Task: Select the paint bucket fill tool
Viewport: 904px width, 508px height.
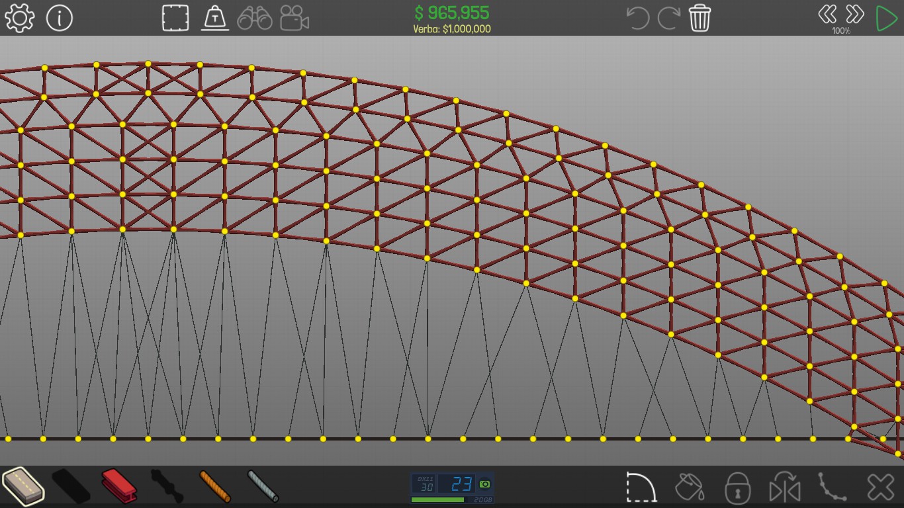Action: [690, 487]
